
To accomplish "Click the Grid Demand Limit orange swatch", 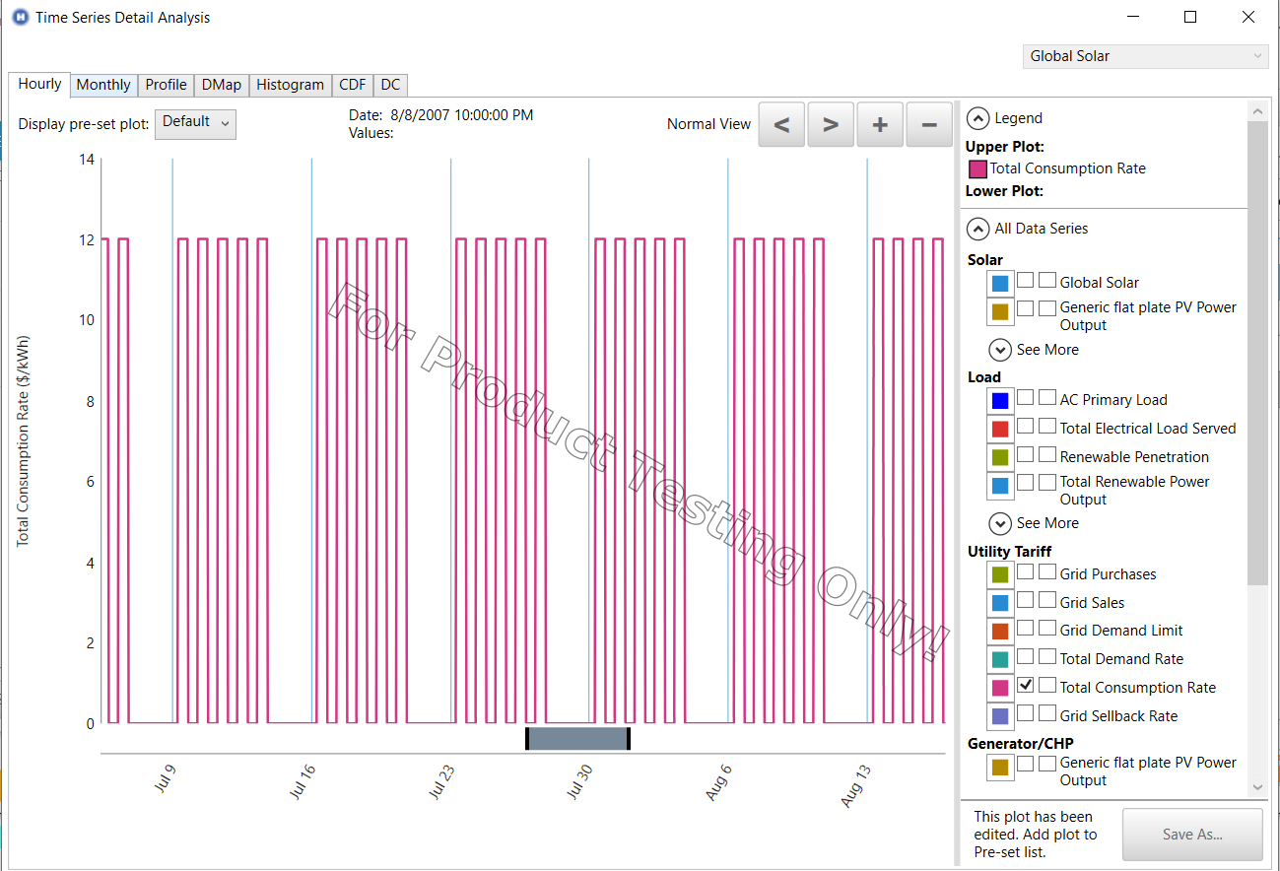I will click(1000, 632).
